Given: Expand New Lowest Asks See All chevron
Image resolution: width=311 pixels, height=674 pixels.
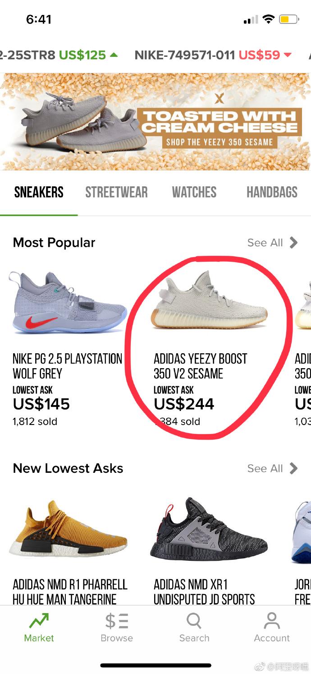Looking at the screenshot, I should click(293, 468).
